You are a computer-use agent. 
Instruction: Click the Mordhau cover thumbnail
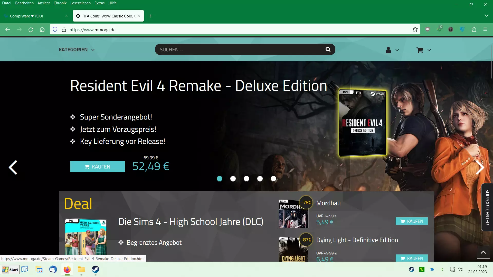(x=293, y=214)
